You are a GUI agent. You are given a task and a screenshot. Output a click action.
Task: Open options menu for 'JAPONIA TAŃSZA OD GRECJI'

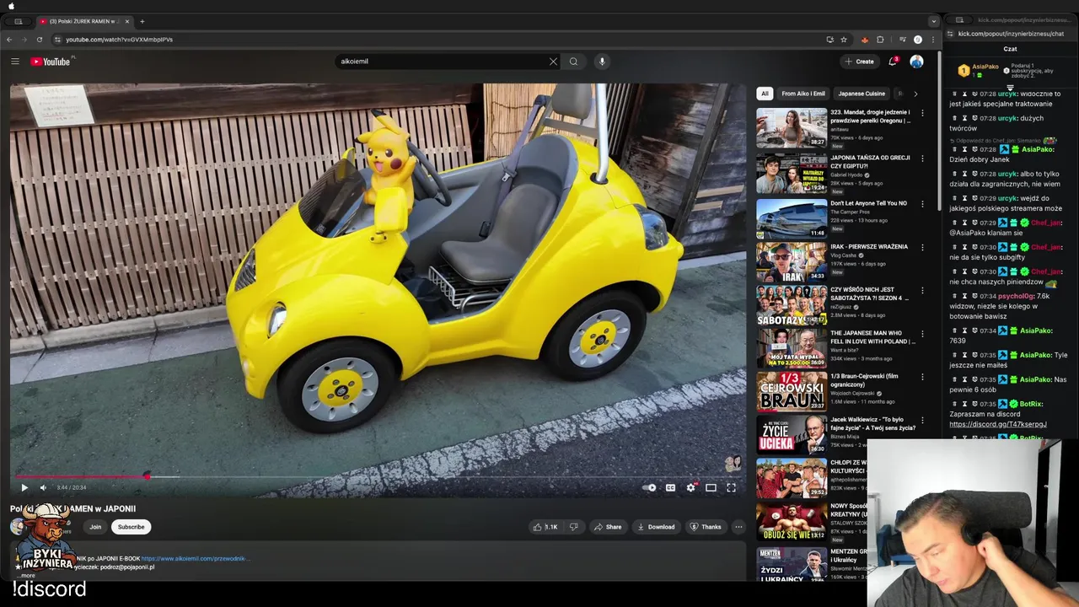pos(922,158)
